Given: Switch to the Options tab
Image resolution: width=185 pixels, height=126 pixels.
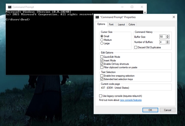Looking at the screenshot, I should pyautogui.click(x=101, y=24).
